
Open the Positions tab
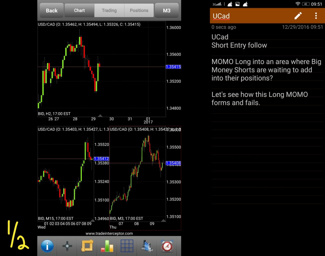click(139, 10)
